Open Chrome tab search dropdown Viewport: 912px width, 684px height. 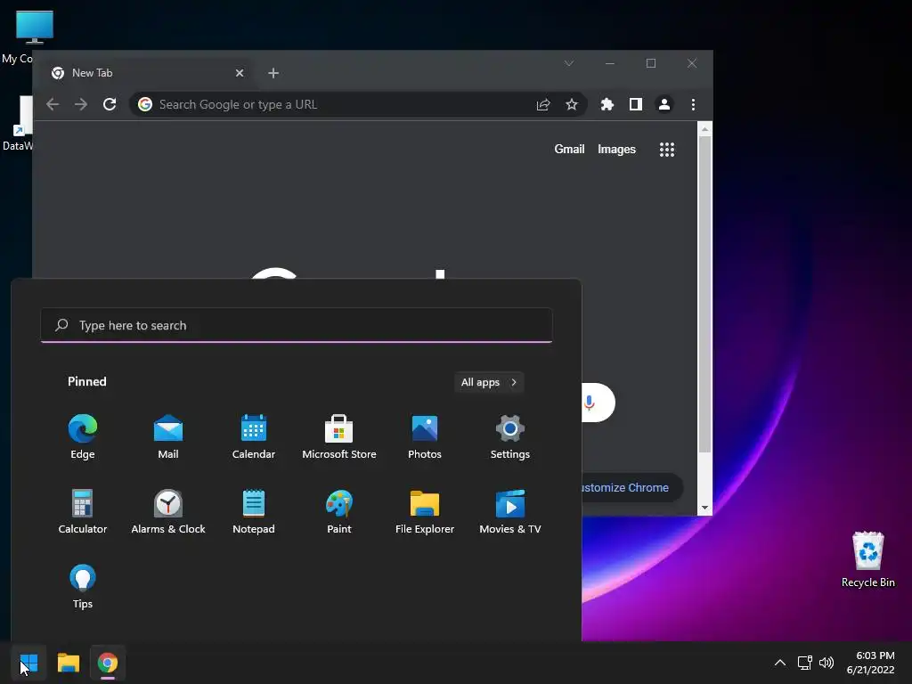pyautogui.click(x=569, y=63)
